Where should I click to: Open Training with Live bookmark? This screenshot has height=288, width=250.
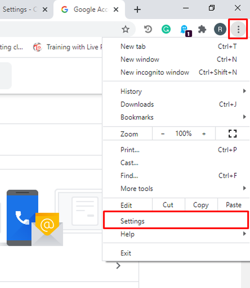point(68,47)
